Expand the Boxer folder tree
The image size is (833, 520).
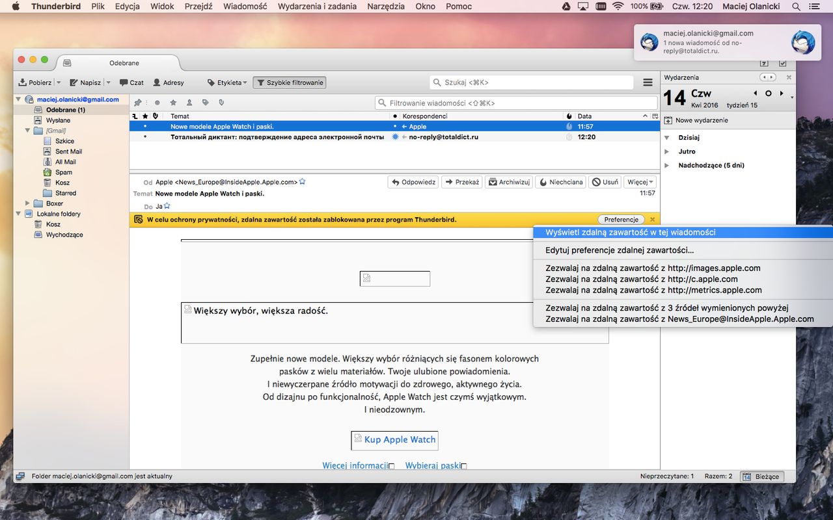pos(27,203)
